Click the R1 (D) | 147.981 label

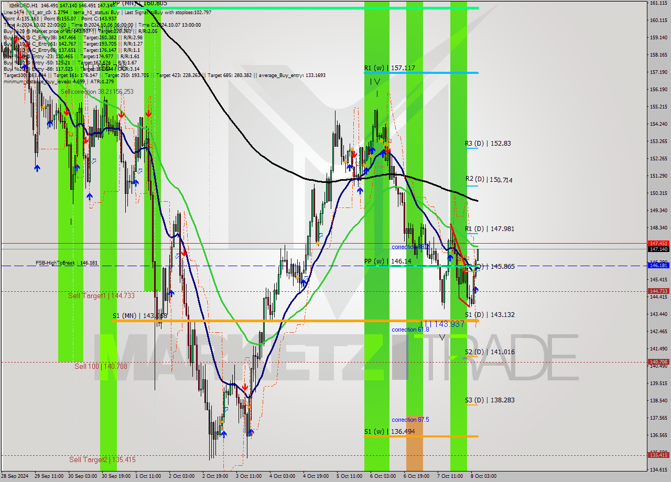tap(490, 229)
